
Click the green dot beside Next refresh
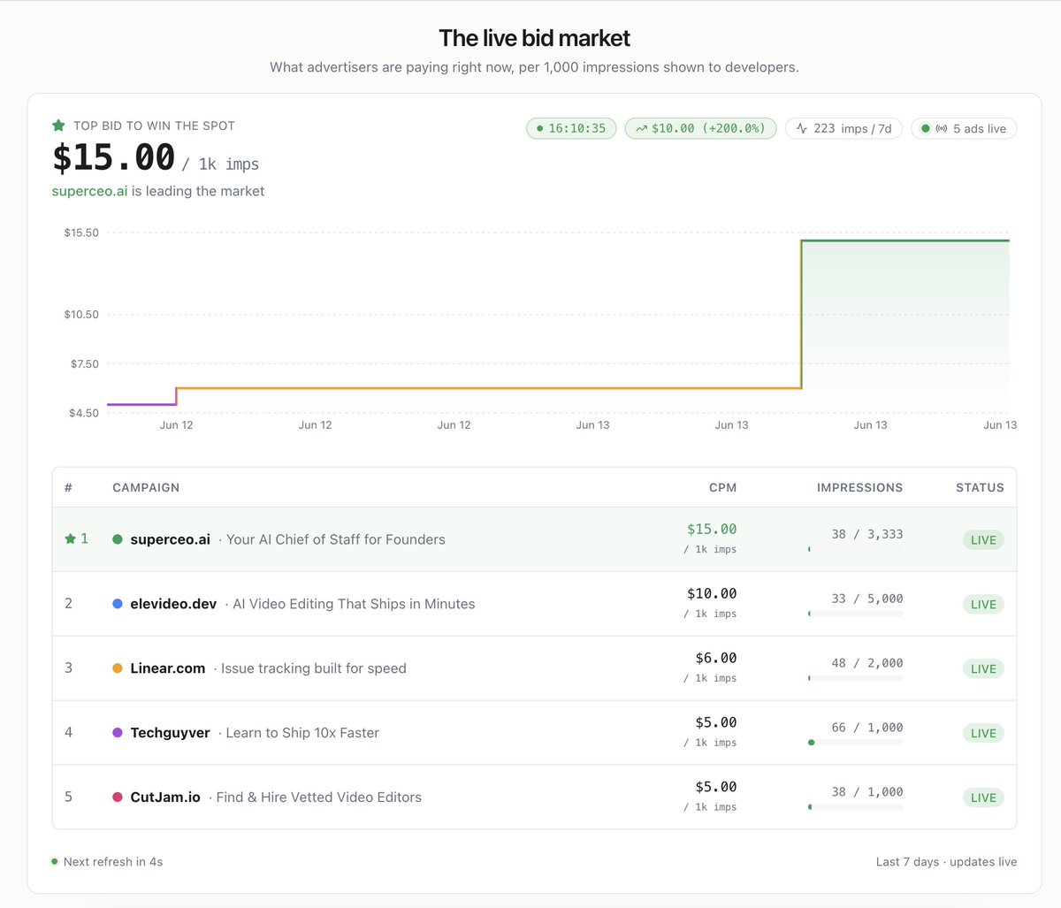(x=55, y=861)
